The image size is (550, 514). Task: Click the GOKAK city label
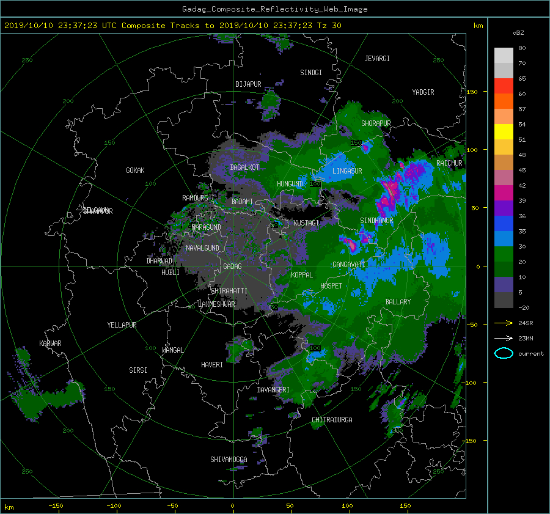click(x=136, y=171)
